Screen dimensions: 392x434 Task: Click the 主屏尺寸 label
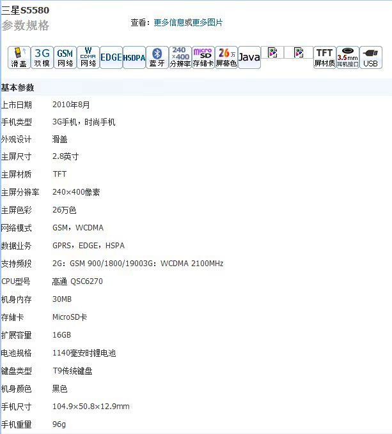17,156
